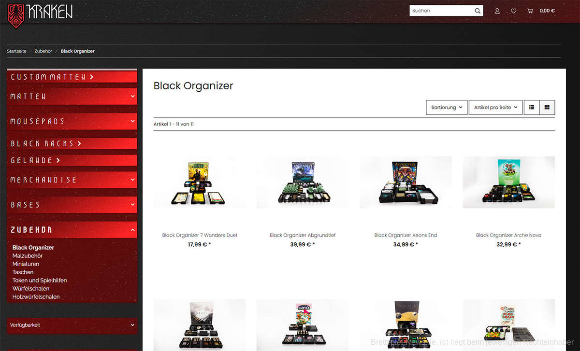
Task: Open the user account icon
Action: [497, 11]
